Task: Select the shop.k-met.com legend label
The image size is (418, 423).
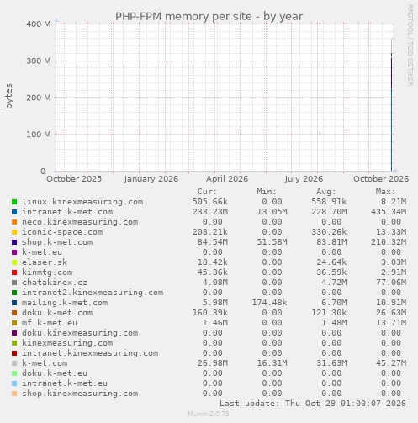Action: (57, 242)
